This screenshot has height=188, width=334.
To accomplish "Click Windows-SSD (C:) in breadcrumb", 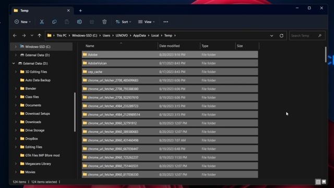I will 85,36.
